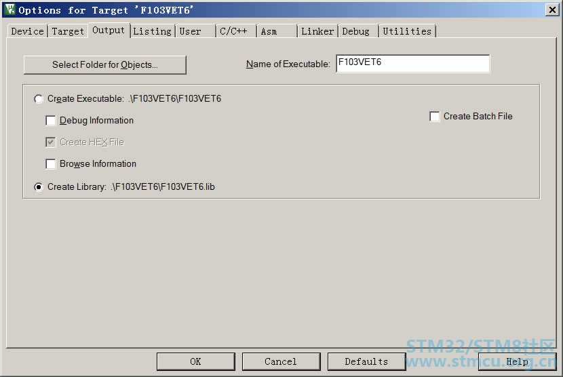Select the Create Executable radio button
This screenshot has width=563, height=377.
click(39, 99)
